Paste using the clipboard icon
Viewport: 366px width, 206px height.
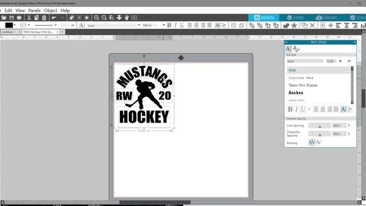[x=44, y=18]
